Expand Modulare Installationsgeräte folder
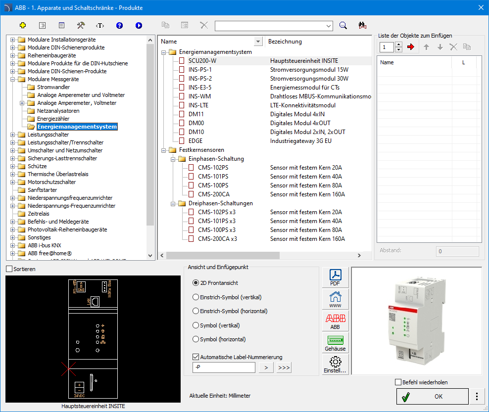The height and width of the screenshot is (412, 489). tap(12, 40)
